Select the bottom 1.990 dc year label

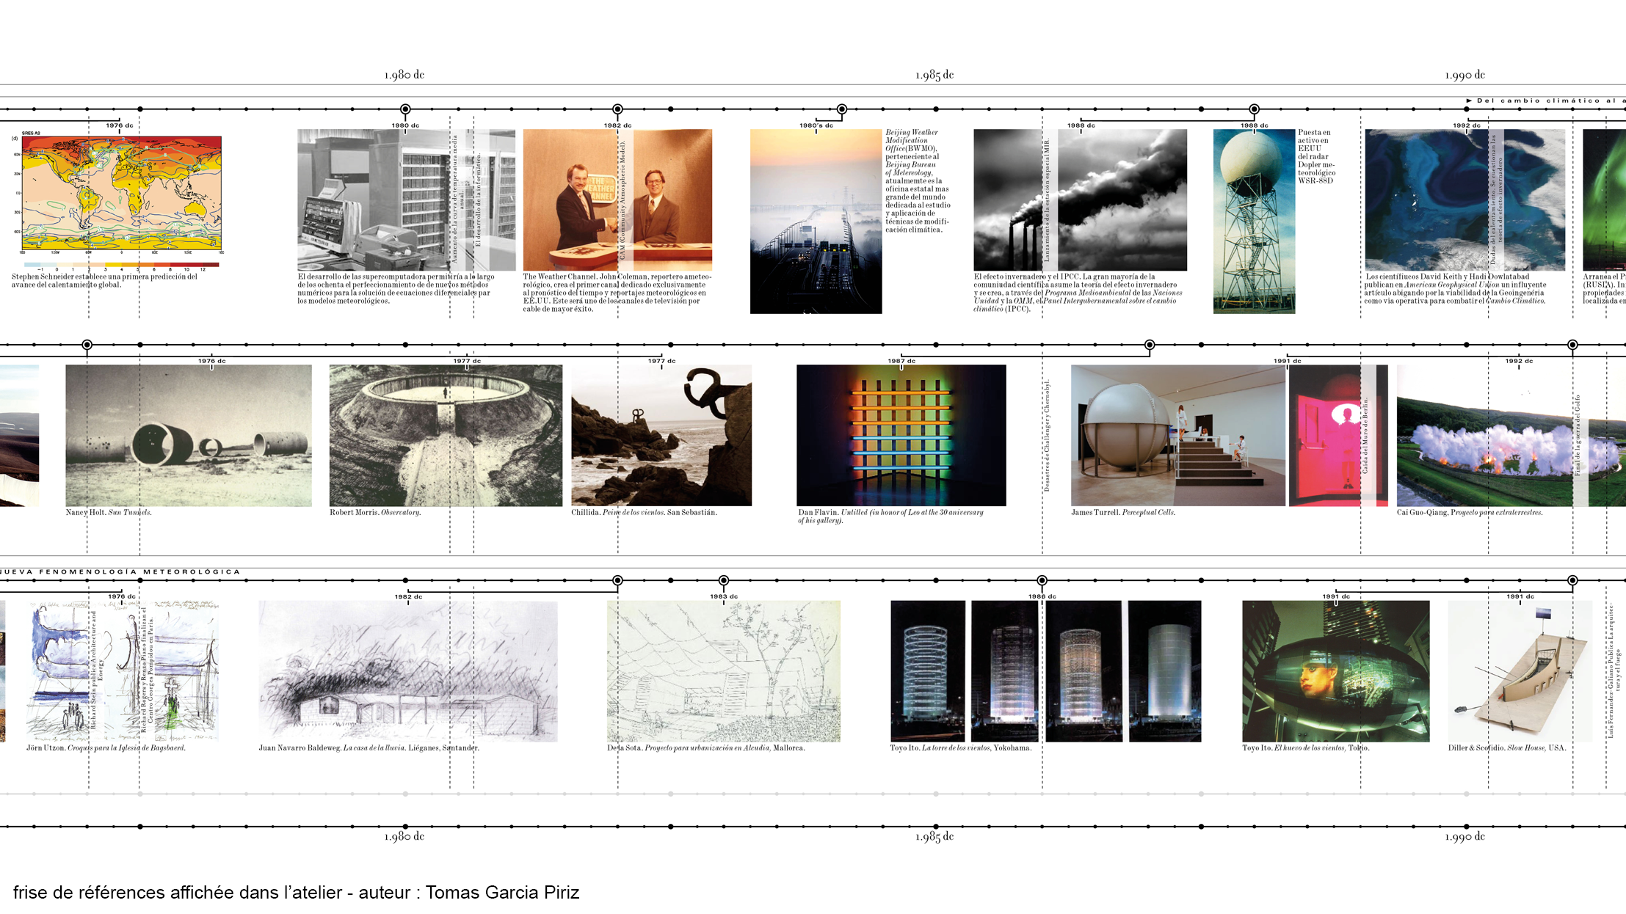click(1465, 836)
